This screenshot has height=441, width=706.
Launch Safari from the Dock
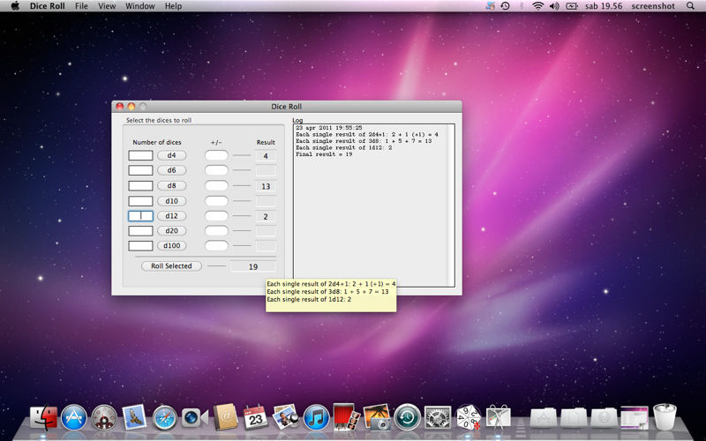tap(164, 417)
